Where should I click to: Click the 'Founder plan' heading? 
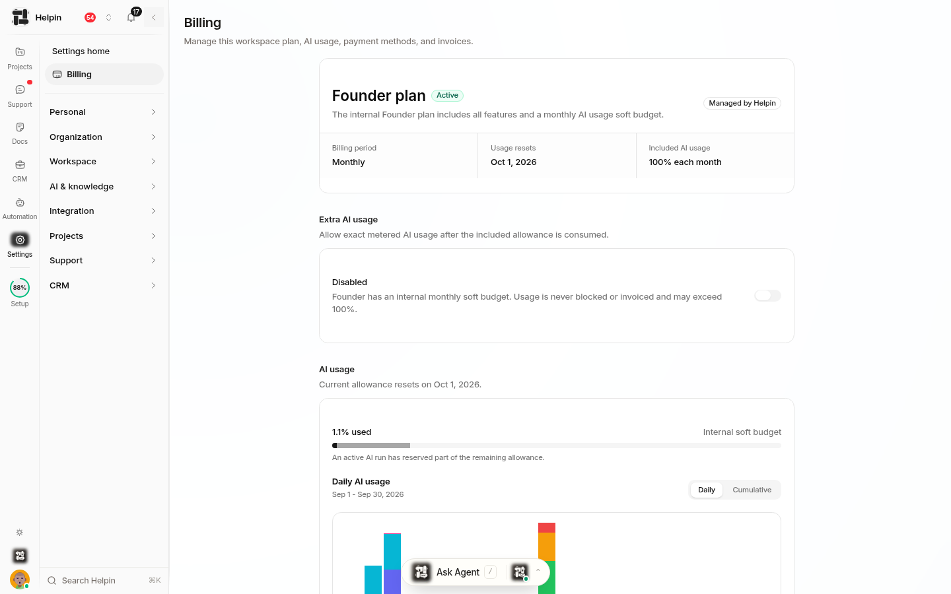pos(378,96)
